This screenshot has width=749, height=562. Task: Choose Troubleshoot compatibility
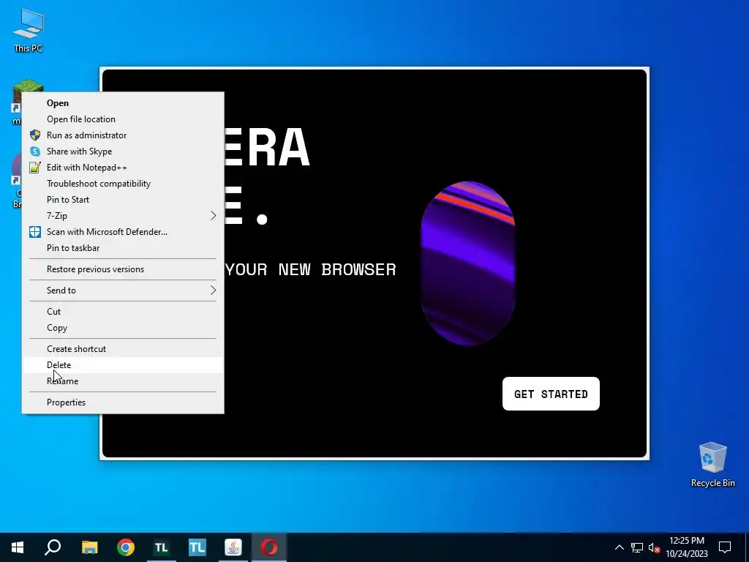[x=123, y=184]
